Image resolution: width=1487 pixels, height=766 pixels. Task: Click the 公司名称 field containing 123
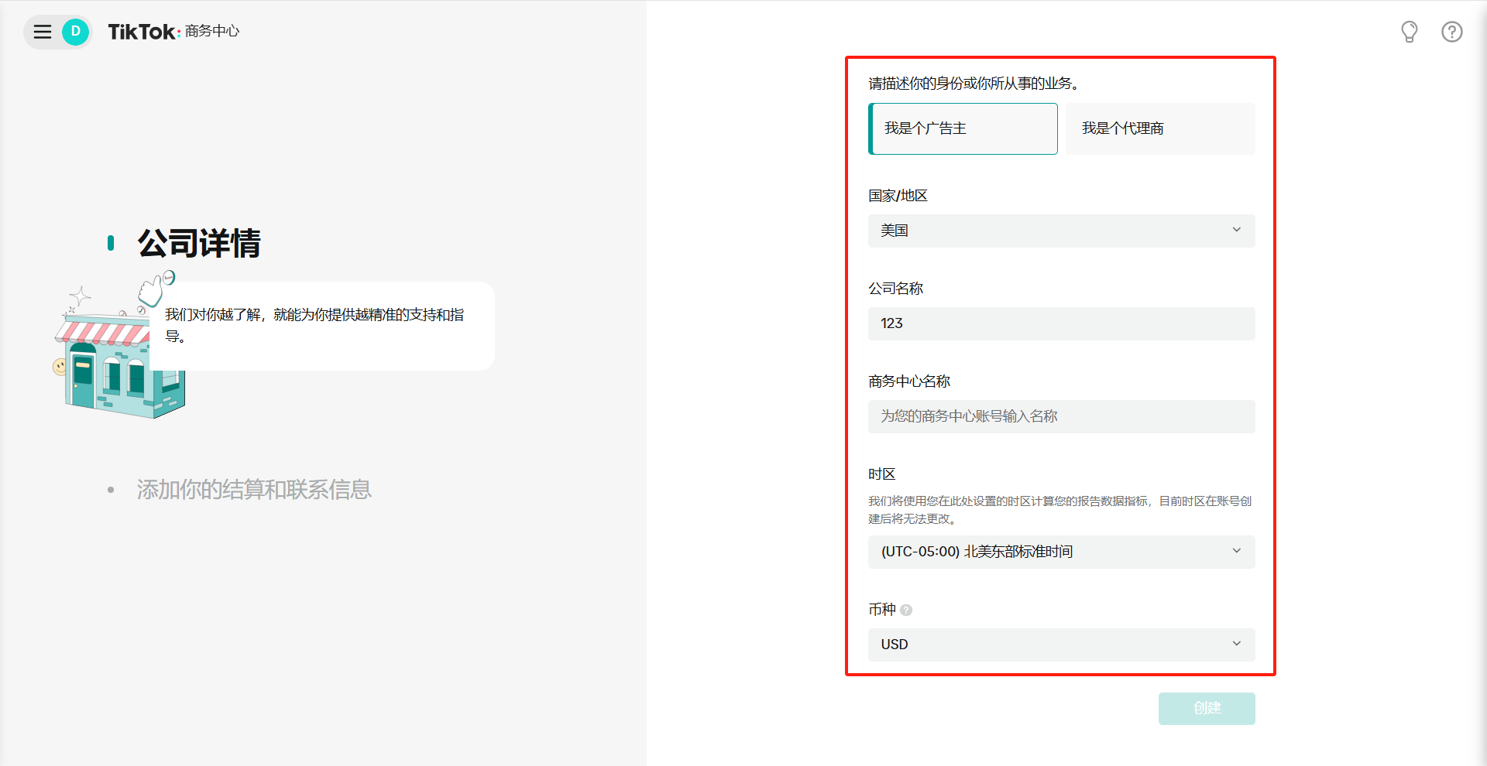click(x=1061, y=323)
